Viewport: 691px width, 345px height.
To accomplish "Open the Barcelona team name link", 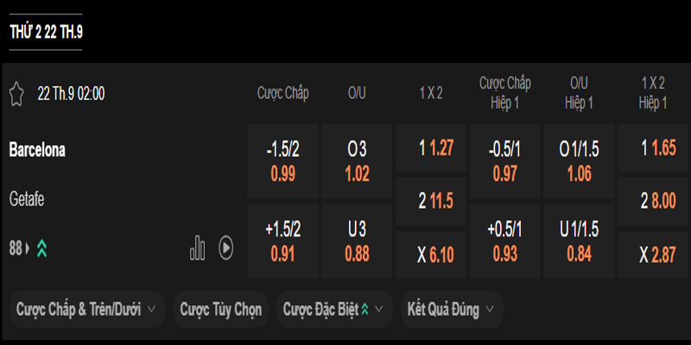I will tap(37, 149).
